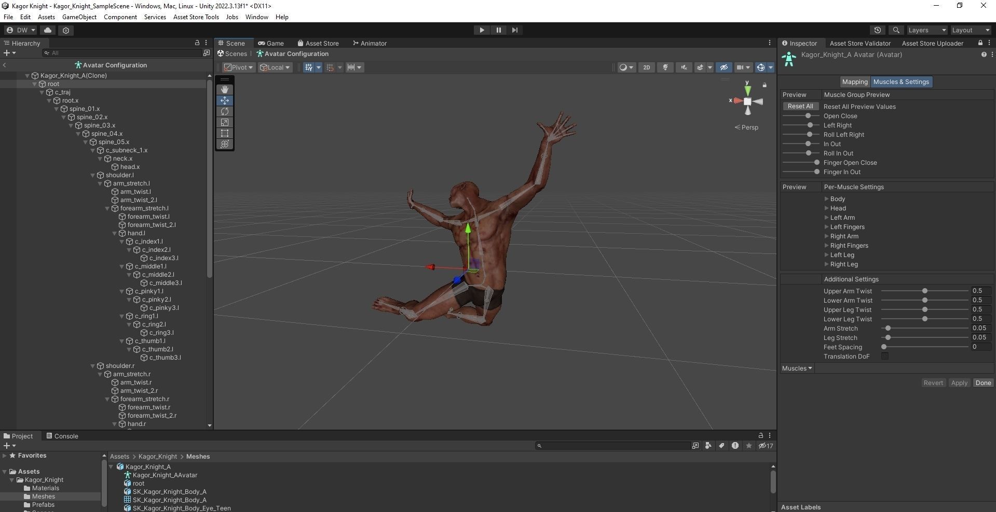Open Project search by type filter
996x512 pixels.
(x=708, y=446)
